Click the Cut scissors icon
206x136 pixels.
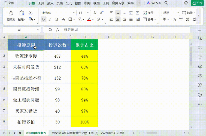click(x=31, y=13)
